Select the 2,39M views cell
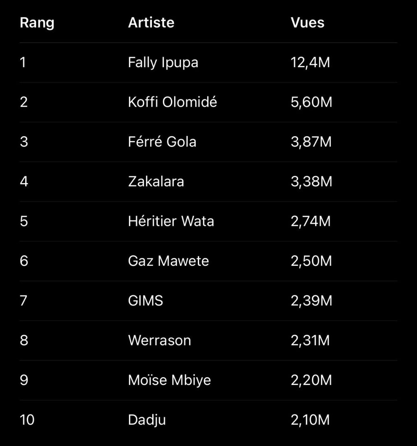The width and height of the screenshot is (417, 446). tap(312, 301)
